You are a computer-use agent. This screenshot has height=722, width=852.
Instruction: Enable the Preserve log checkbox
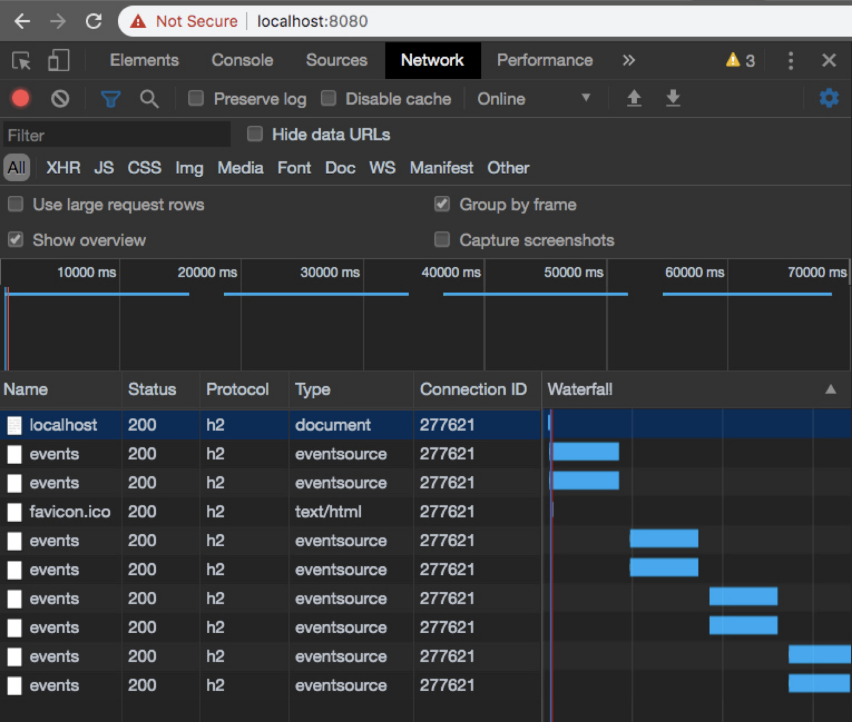pyautogui.click(x=196, y=99)
